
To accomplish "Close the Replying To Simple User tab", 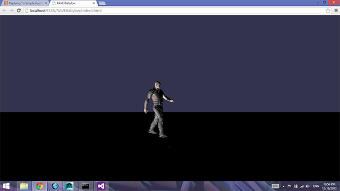I will click(46, 3).
